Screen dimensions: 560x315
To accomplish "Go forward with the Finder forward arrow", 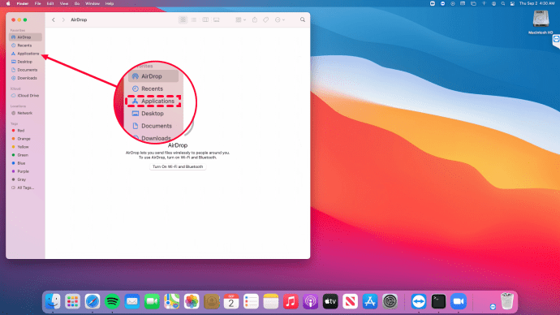I will (x=63, y=20).
